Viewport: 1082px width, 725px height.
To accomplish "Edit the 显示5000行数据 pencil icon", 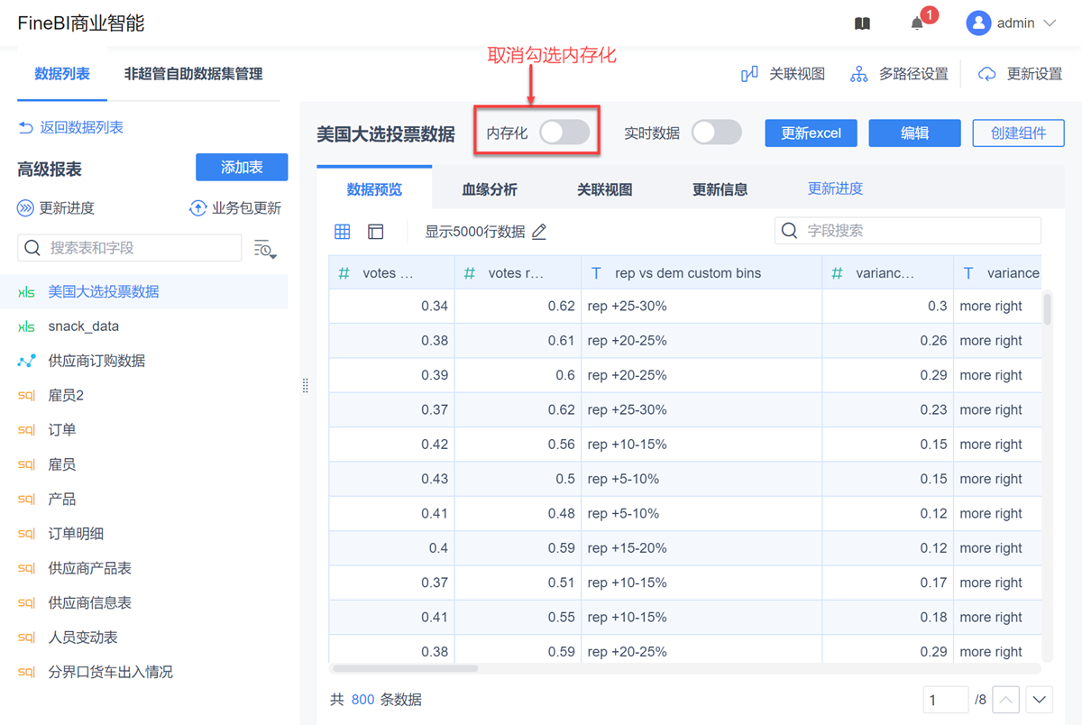I will [x=539, y=232].
